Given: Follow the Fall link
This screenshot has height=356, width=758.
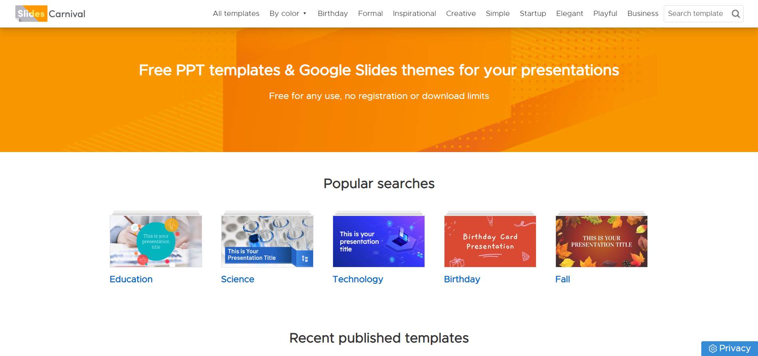Looking at the screenshot, I should point(562,279).
